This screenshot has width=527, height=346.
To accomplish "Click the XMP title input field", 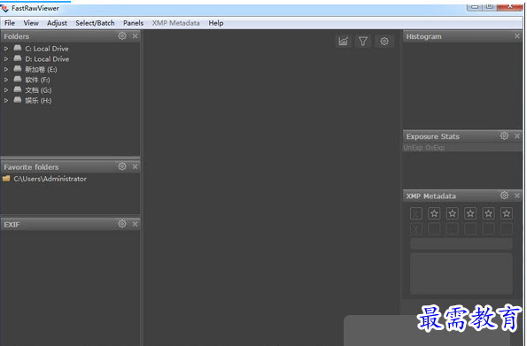I will click(461, 244).
